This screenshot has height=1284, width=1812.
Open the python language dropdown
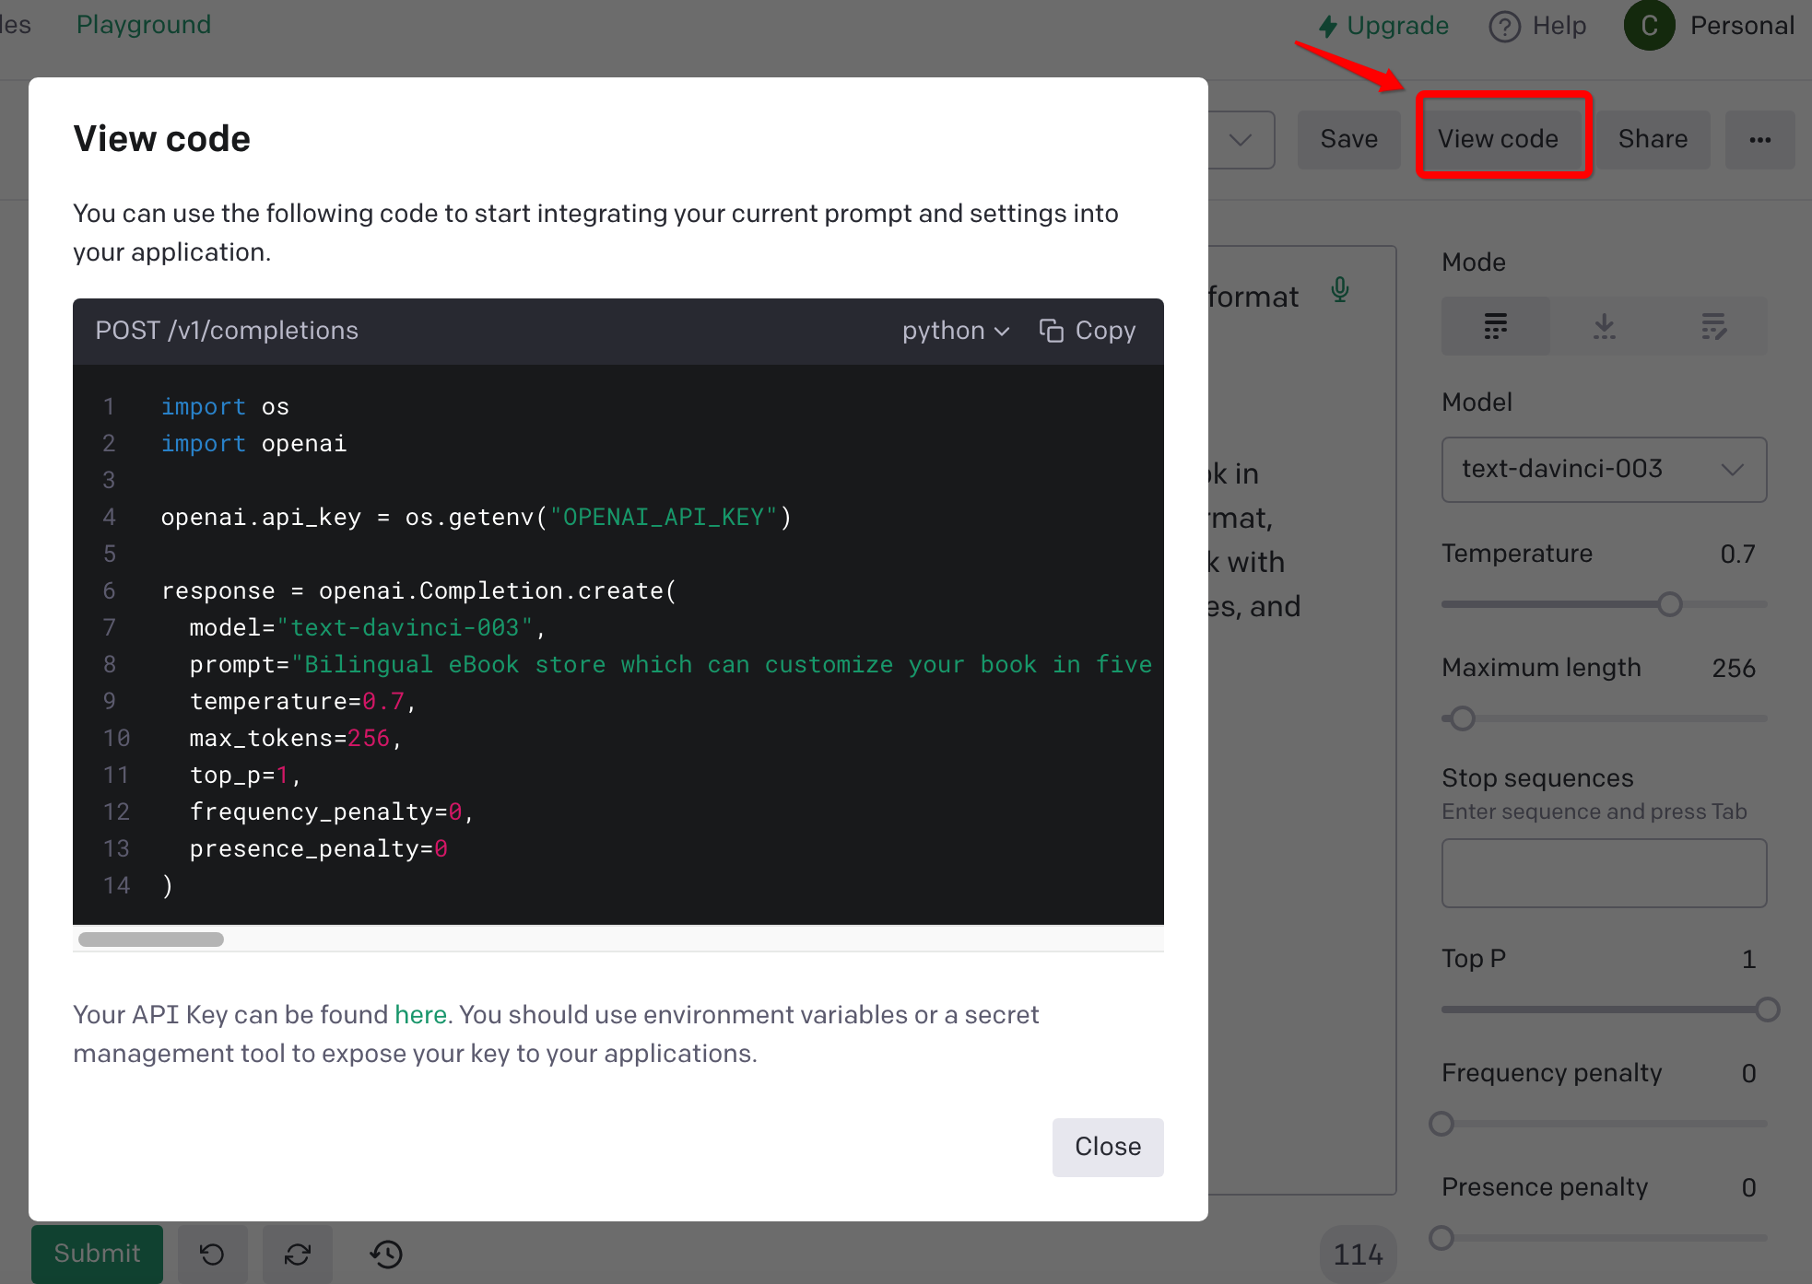(955, 330)
